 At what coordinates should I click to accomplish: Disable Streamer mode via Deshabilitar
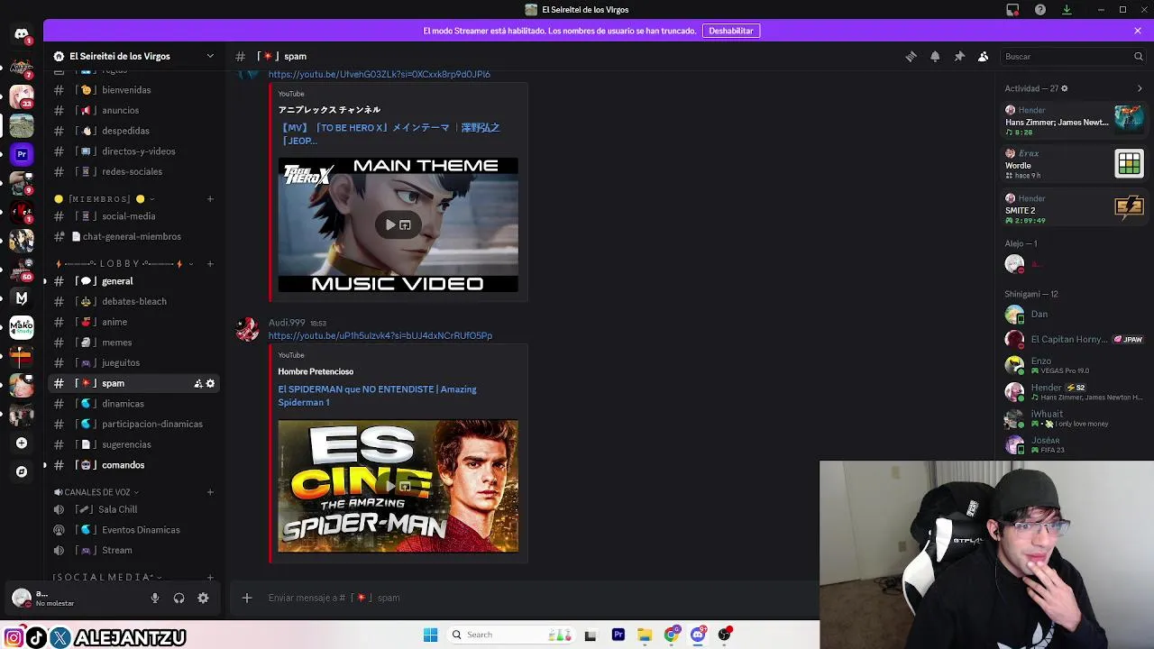point(731,31)
